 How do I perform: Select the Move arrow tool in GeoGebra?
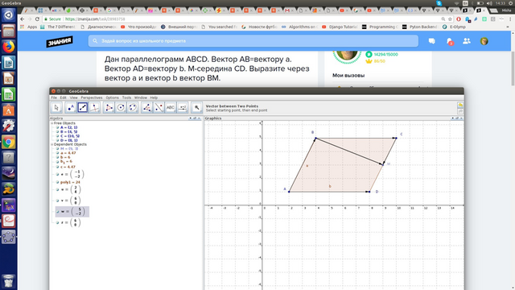pyautogui.click(x=56, y=107)
